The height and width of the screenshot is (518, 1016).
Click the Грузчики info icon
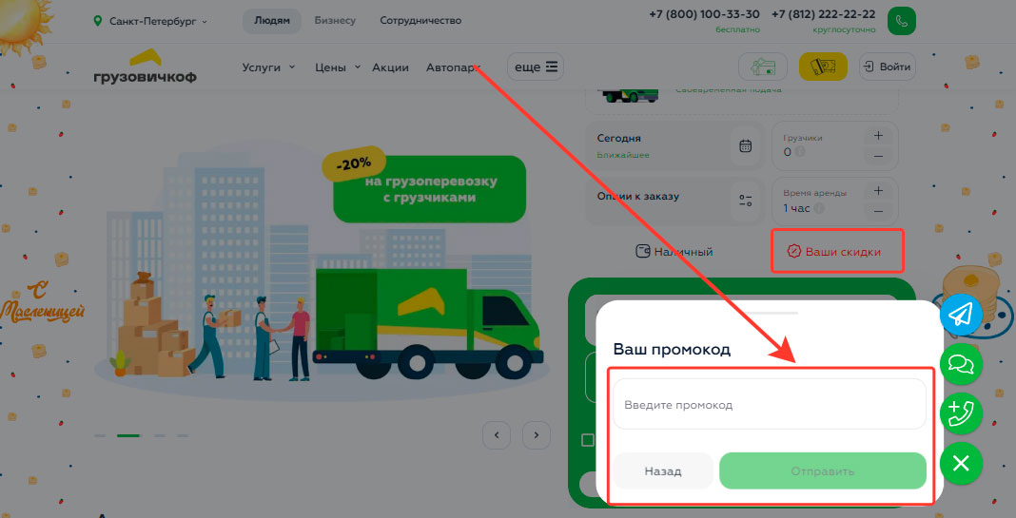coord(800,152)
